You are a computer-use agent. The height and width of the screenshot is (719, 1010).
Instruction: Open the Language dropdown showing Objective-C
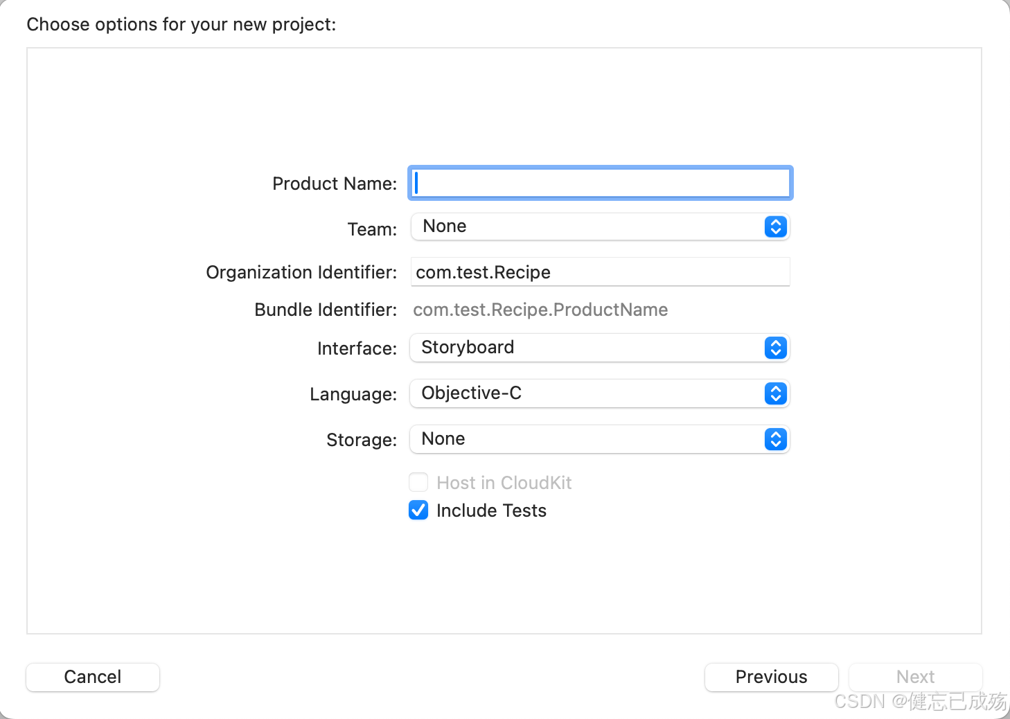coord(587,393)
